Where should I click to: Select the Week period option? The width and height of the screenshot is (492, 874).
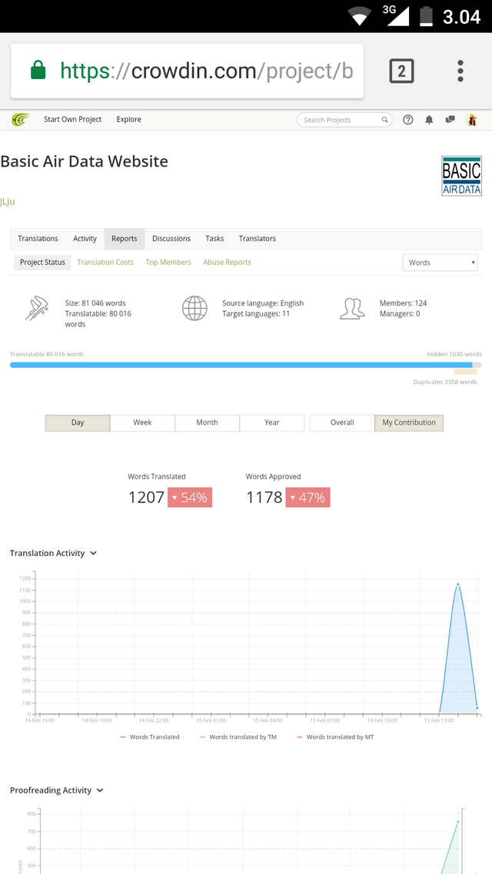(x=142, y=422)
